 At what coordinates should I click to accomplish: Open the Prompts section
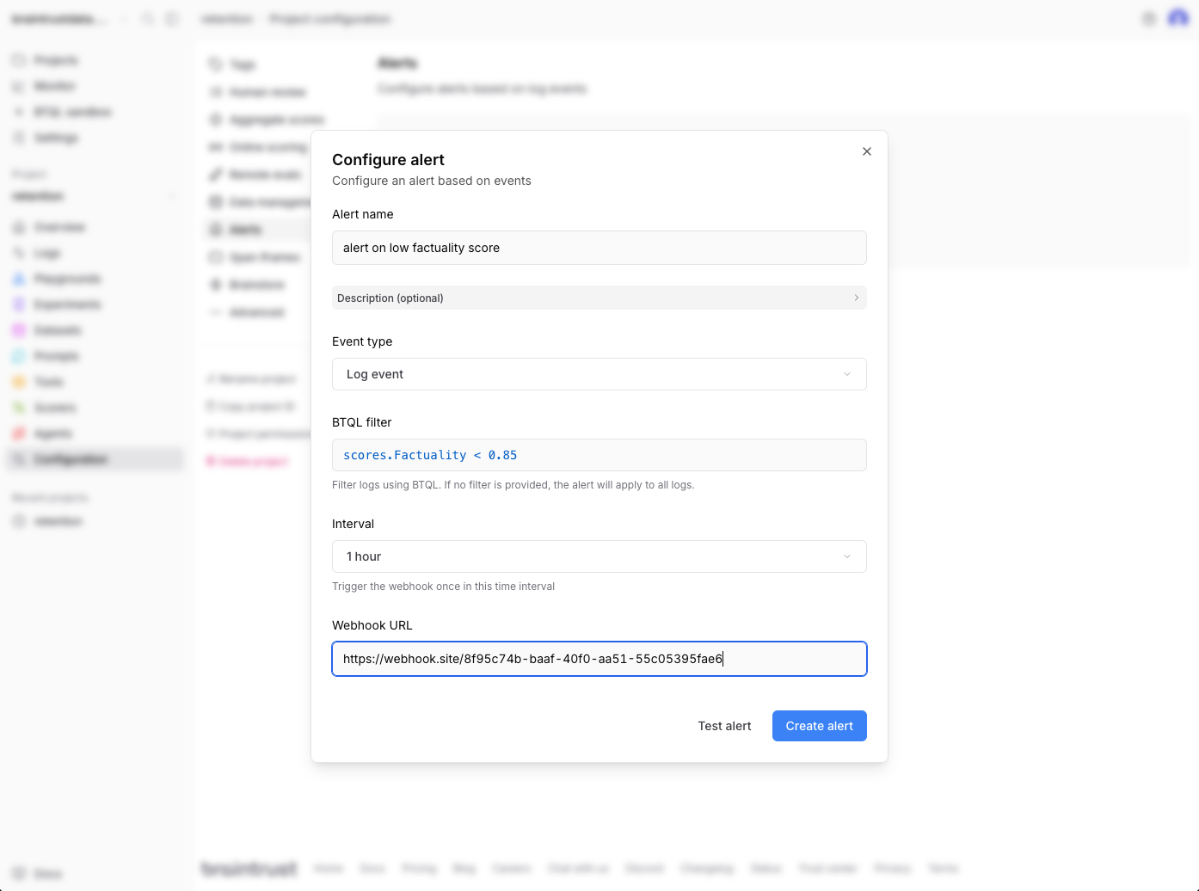[x=57, y=356]
